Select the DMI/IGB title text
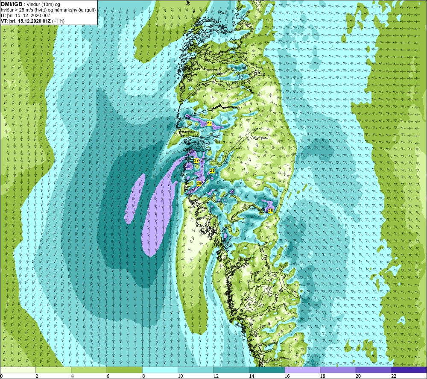Image resolution: width=427 pixels, height=379 pixels. tap(12, 4)
